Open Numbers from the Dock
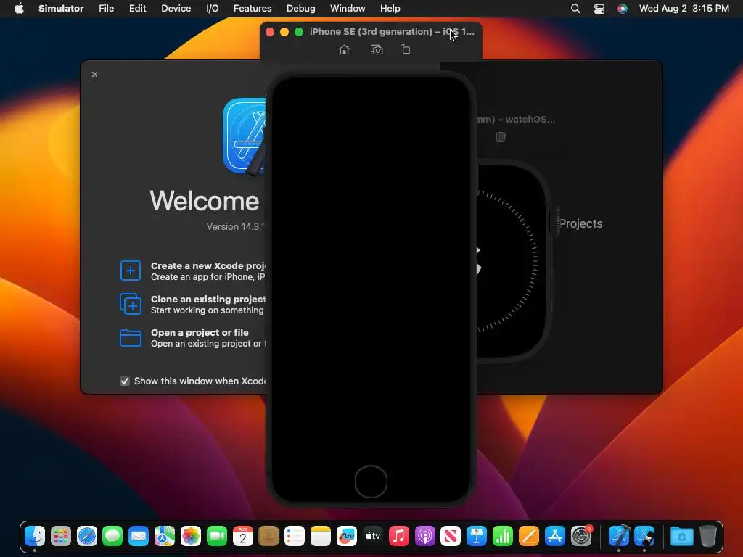This screenshot has width=743, height=557. point(503,536)
